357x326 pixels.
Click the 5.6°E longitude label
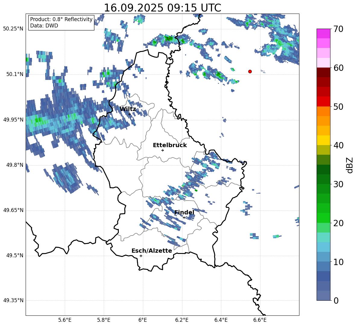[x=65, y=320]
